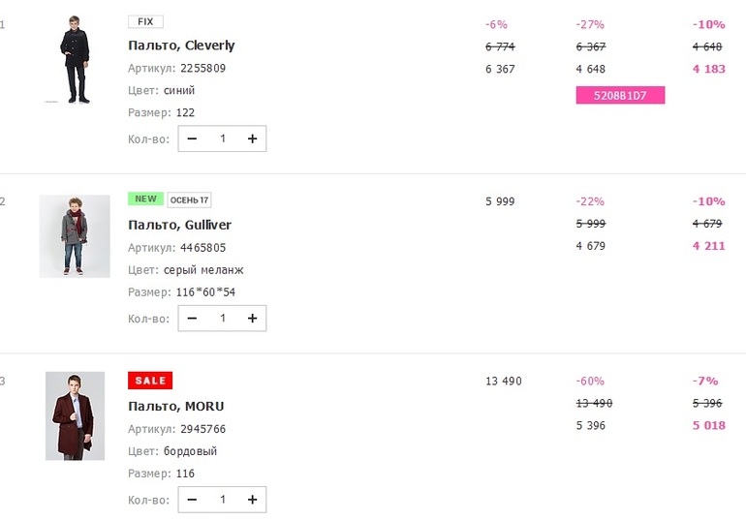This screenshot has width=746, height=520.
Task: Decrease quantity of Cleverly coat
Action: point(192,138)
